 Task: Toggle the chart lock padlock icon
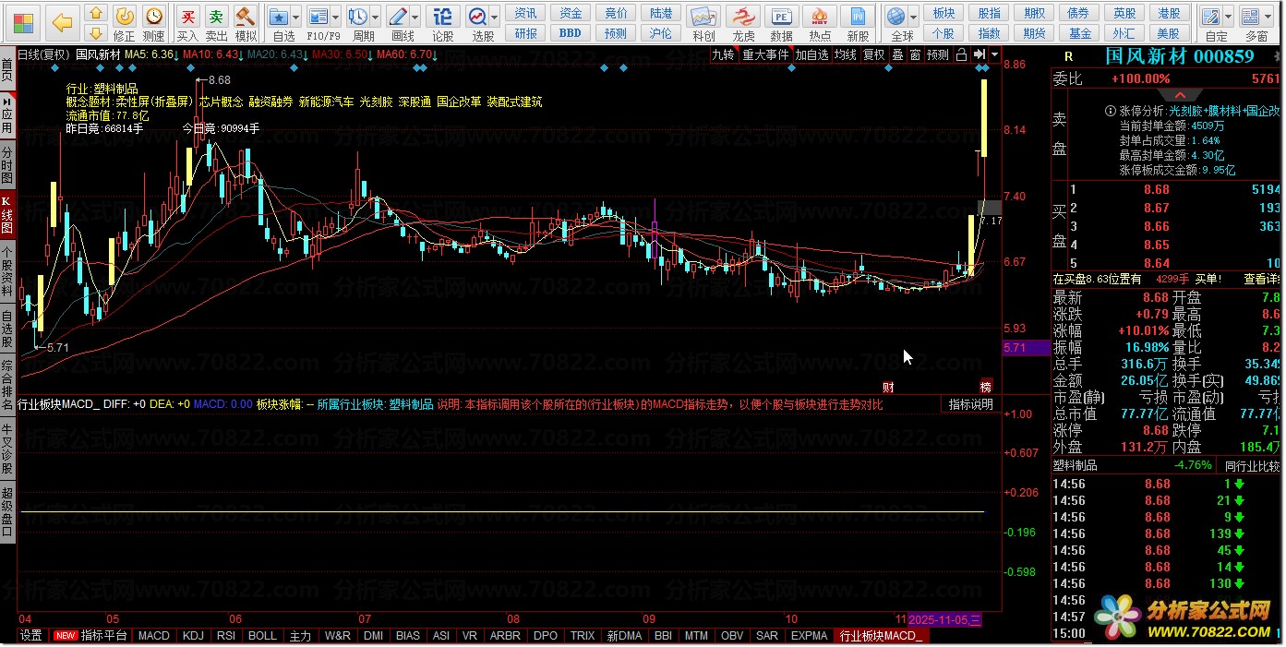tap(962, 54)
